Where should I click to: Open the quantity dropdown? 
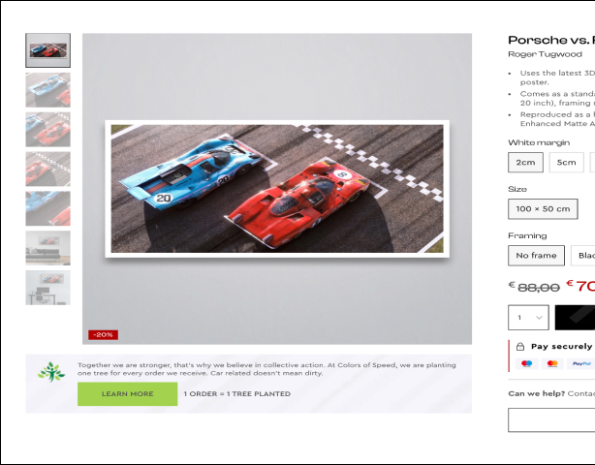[x=527, y=317]
